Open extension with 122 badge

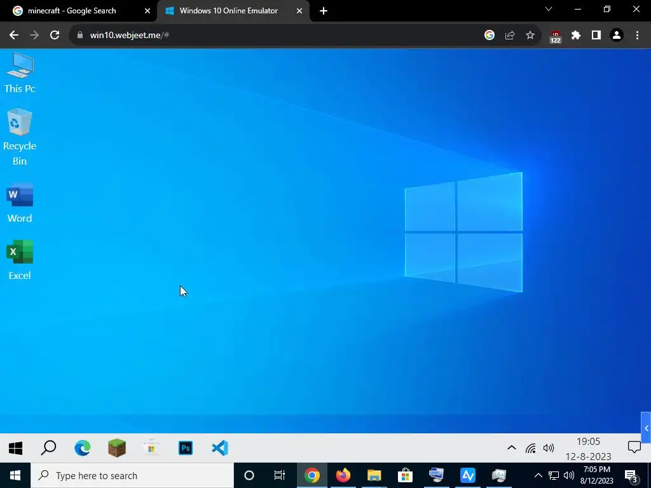556,36
